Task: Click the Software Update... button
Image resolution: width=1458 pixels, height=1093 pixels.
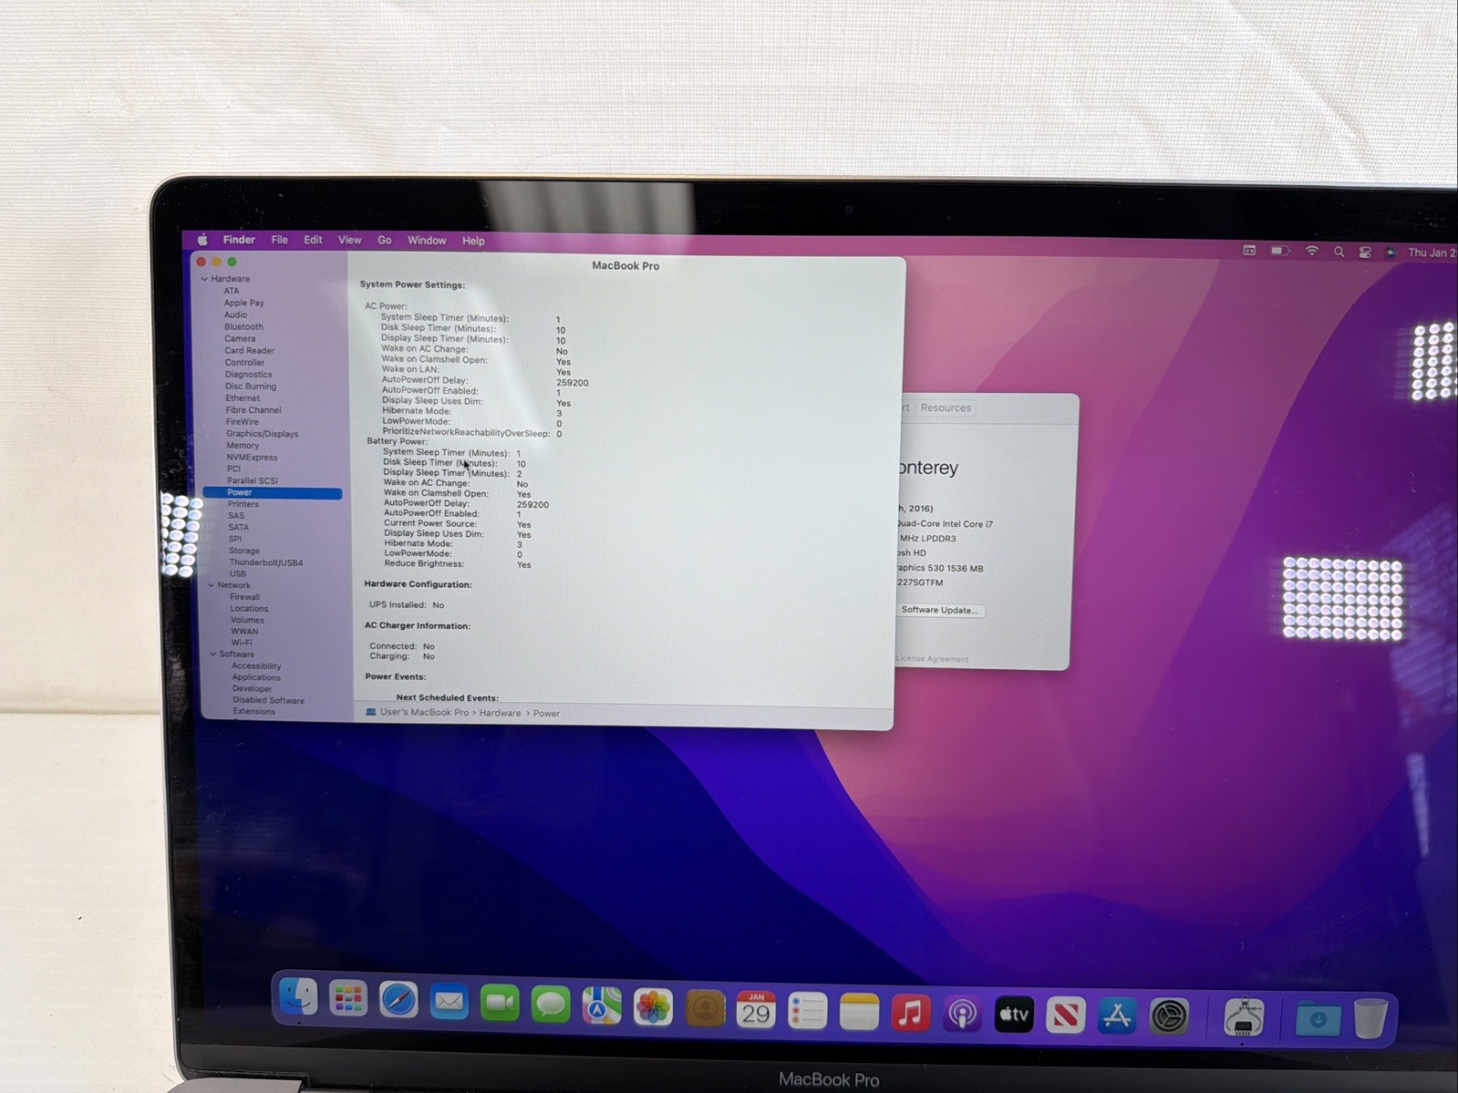Action: (x=939, y=610)
